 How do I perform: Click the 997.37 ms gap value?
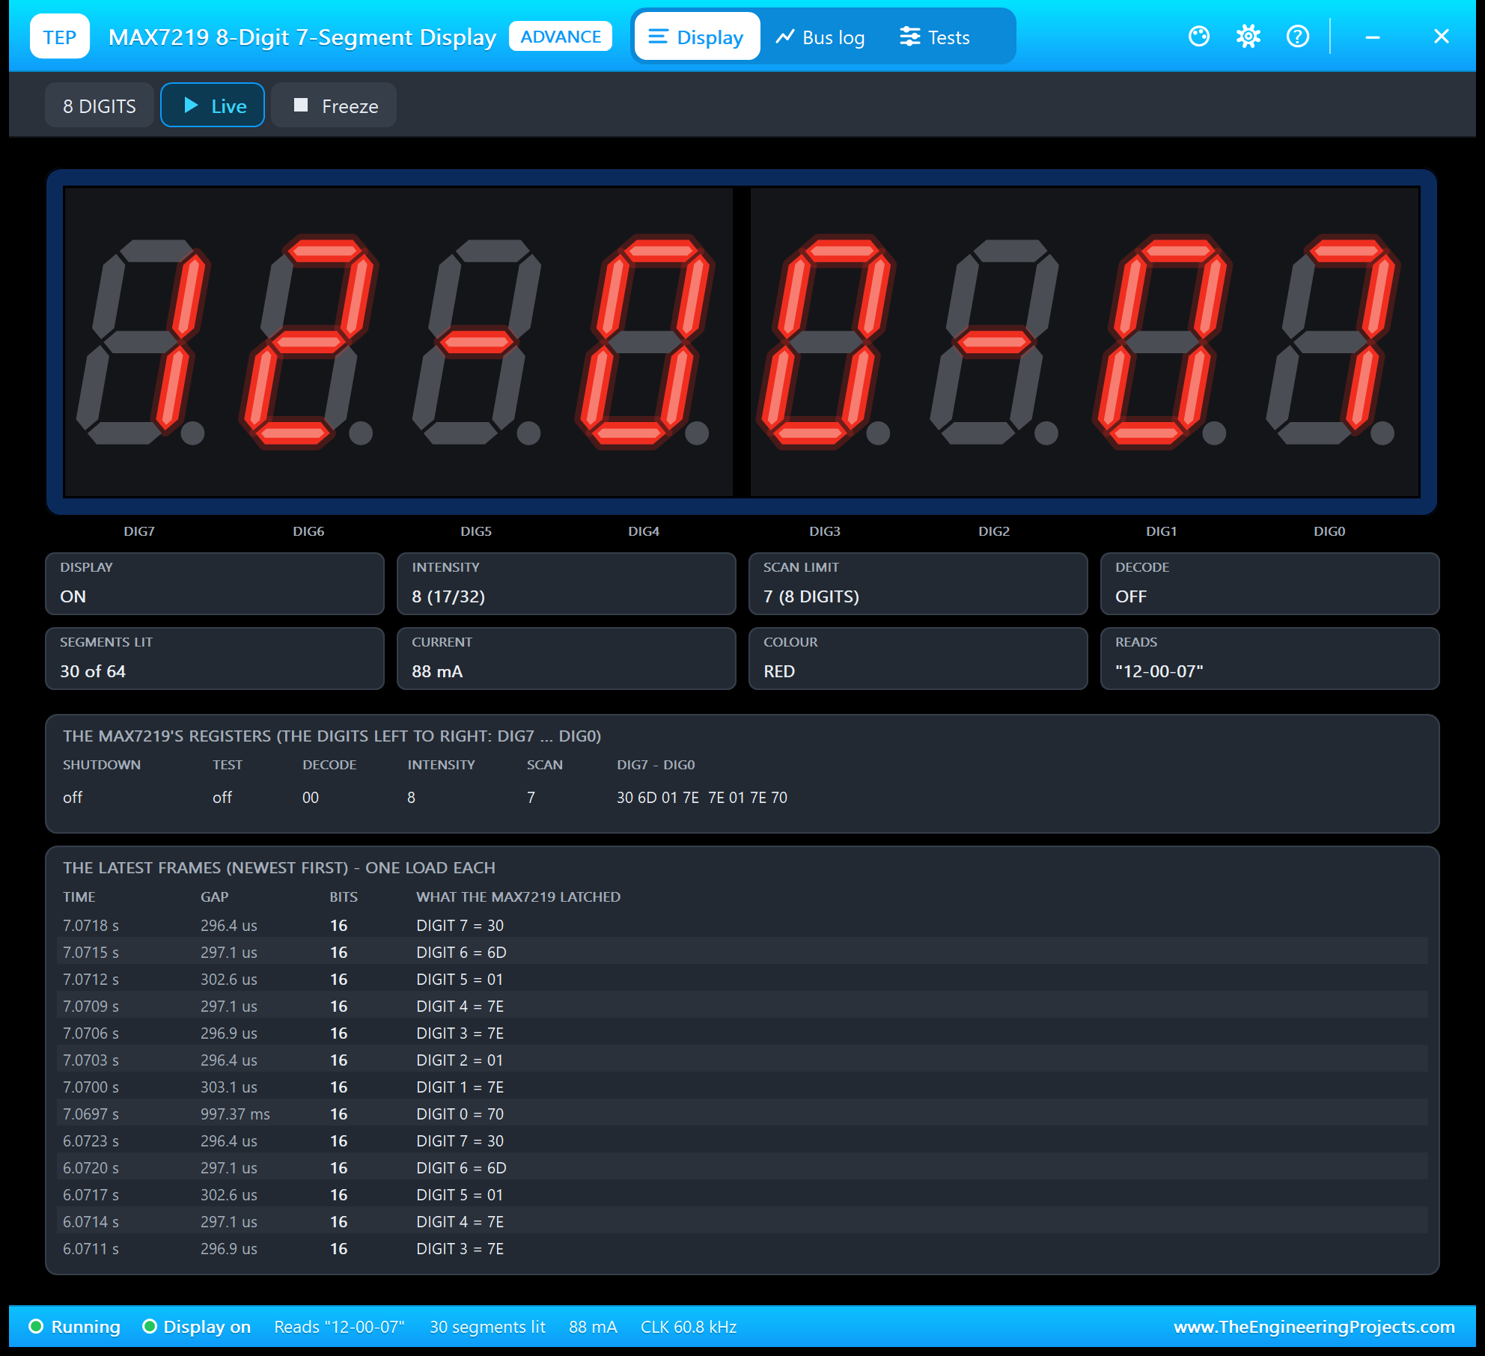click(235, 1114)
